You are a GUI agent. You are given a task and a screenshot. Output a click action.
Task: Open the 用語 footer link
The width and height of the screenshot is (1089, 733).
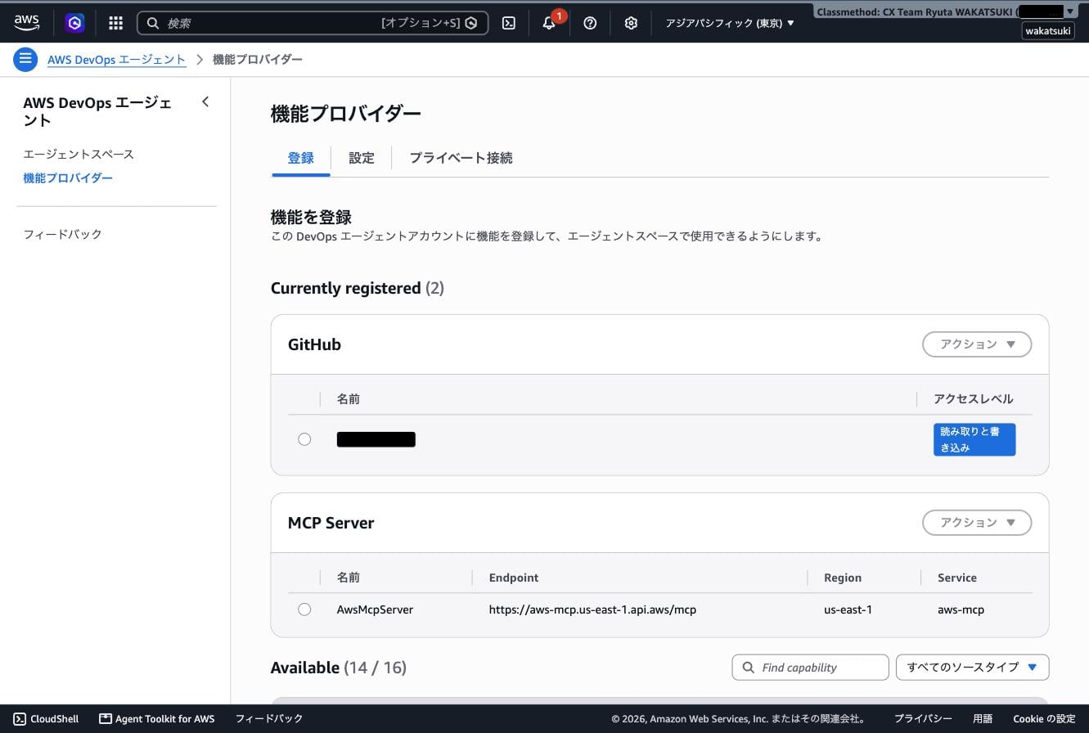pyautogui.click(x=983, y=718)
